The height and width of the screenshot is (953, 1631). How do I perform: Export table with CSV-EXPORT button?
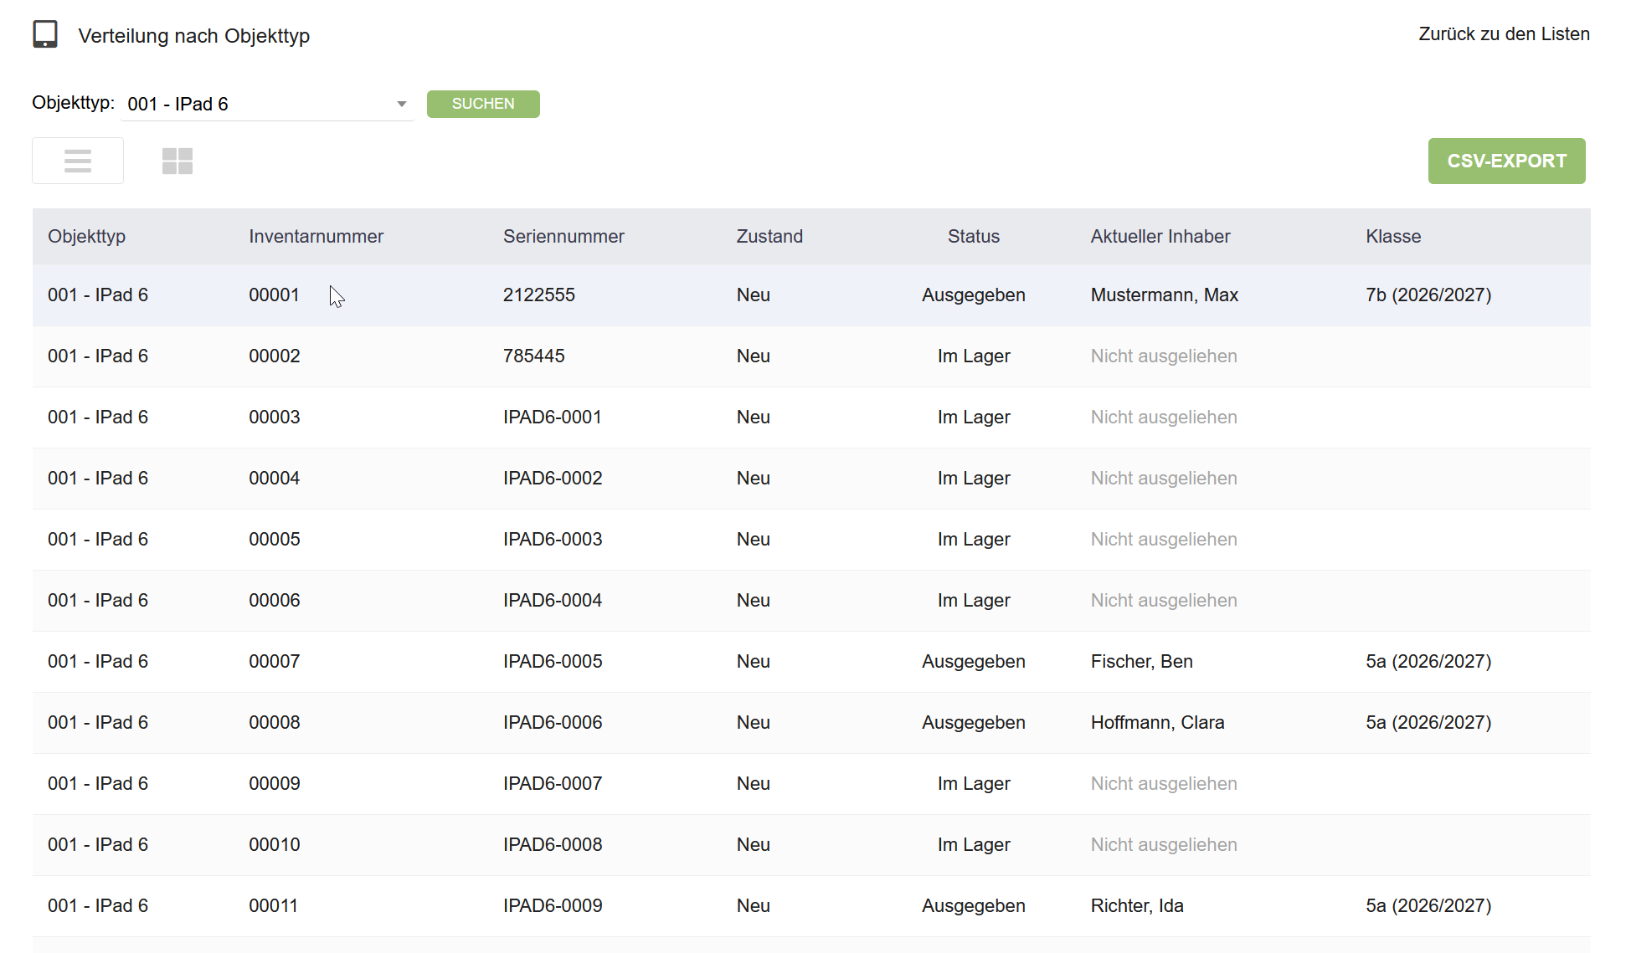pos(1506,161)
